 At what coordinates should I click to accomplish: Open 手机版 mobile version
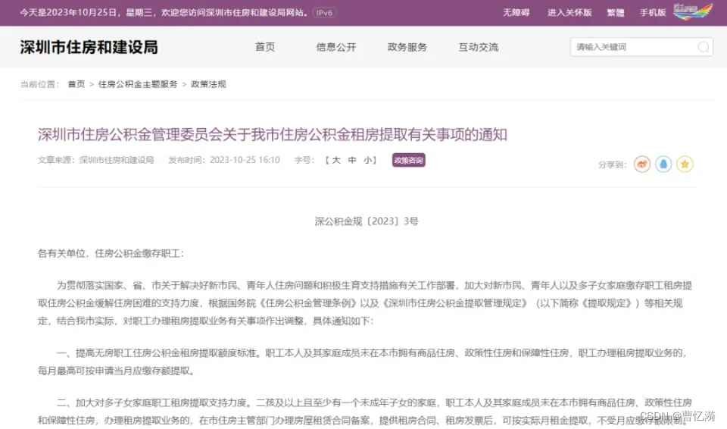[653, 13]
